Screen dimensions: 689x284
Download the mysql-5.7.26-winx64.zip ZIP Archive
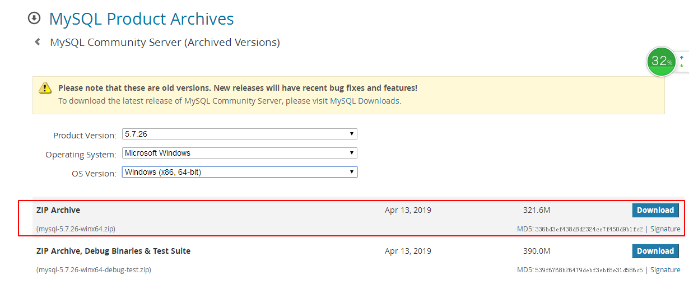(655, 210)
